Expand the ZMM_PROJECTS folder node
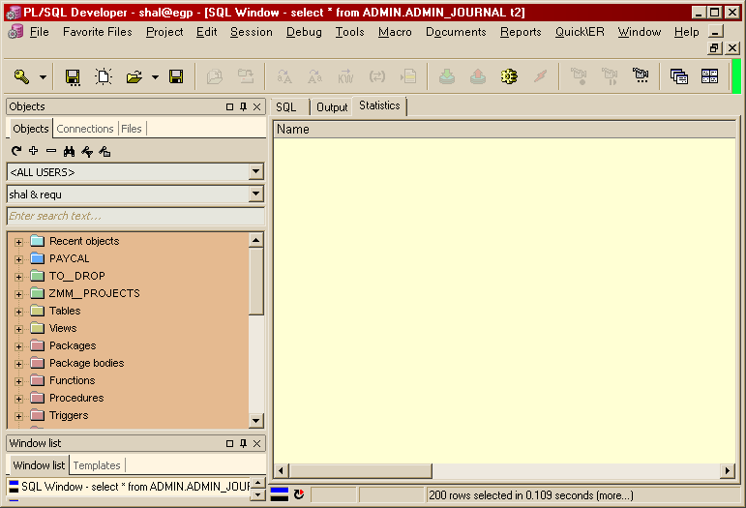Viewport: 746px width, 508px height. pyautogui.click(x=18, y=294)
